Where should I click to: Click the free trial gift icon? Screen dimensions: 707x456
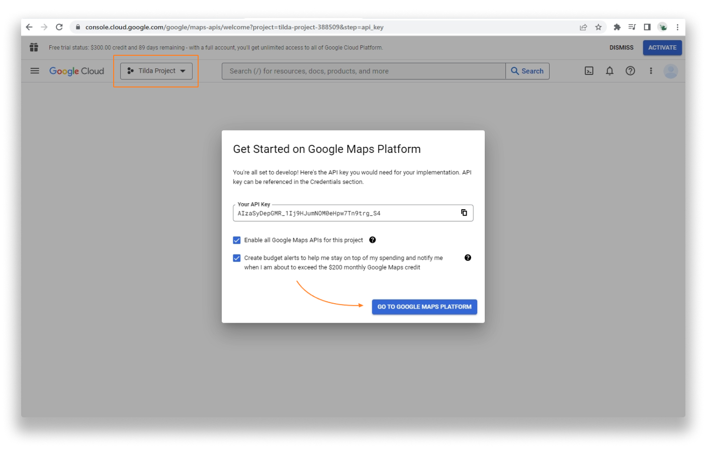[x=34, y=47]
